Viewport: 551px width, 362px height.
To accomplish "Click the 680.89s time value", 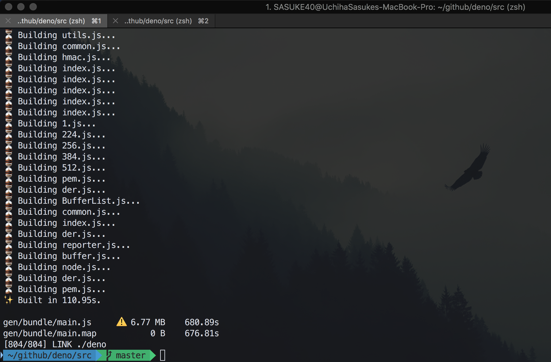I will pyautogui.click(x=202, y=322).
